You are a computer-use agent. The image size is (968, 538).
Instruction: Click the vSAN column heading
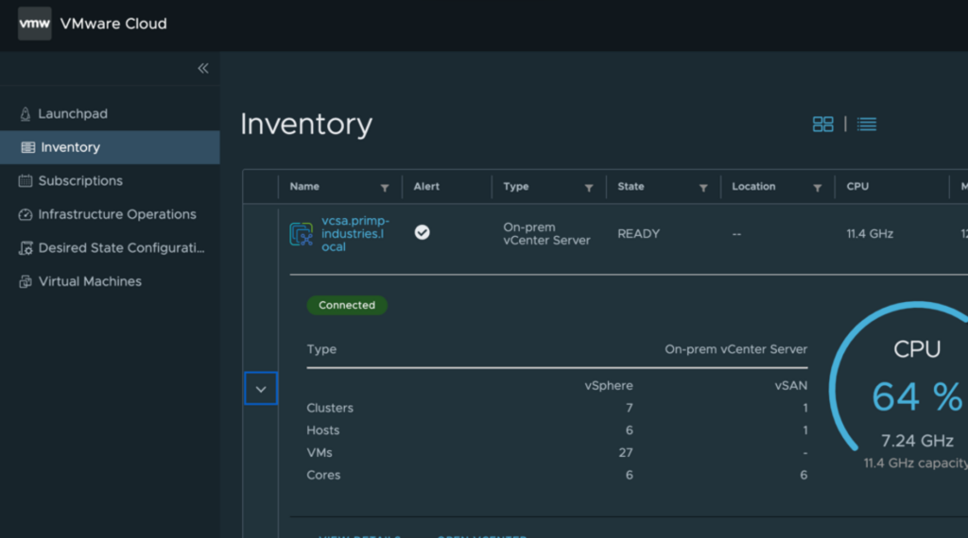[x=791, y=386]
